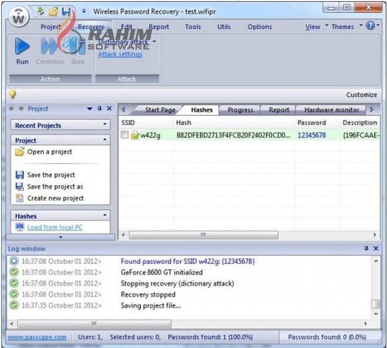
Task: Click the Log window vertical scroll down arrow
Action: pos(376,314)
